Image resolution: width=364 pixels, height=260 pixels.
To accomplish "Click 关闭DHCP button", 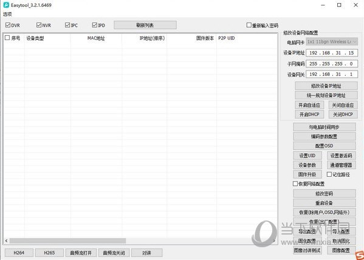I will [343, 114].
